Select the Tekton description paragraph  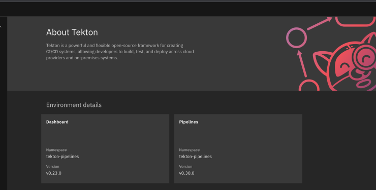point(120,52)
